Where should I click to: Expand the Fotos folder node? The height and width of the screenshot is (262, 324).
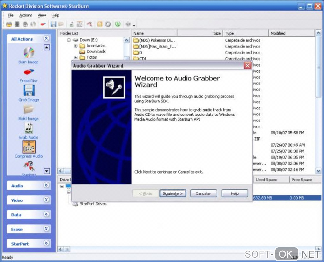[76, 57]
